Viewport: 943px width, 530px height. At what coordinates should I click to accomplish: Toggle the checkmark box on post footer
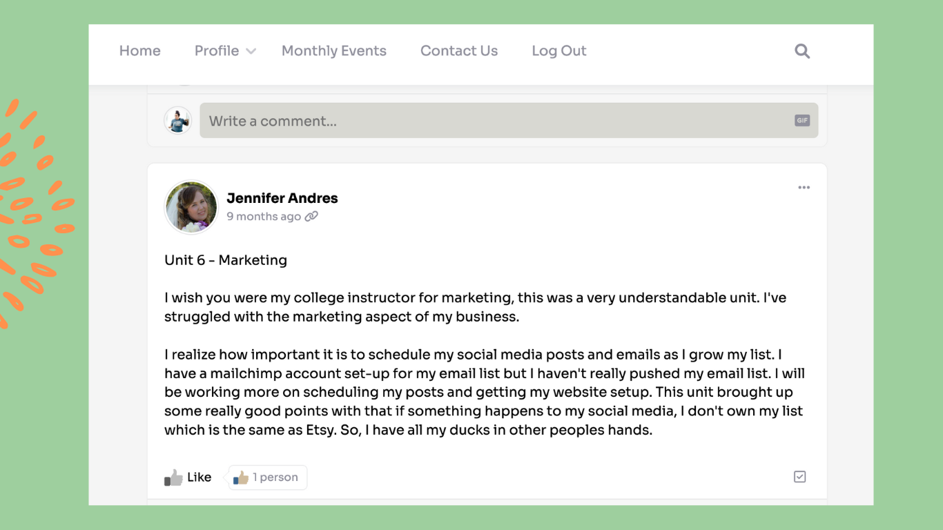799,477
